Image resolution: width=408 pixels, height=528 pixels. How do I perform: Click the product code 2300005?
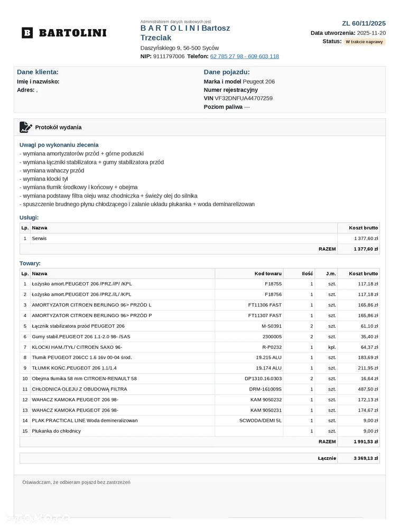point(272,336)
